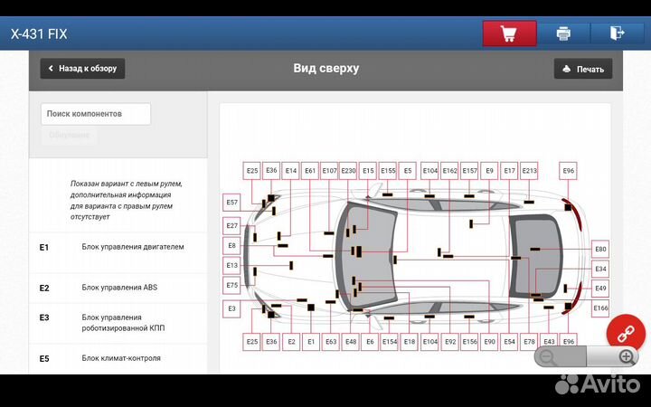Image resolution: width=651 pixels, height=407 pixels.
Task: Click the E80 component label
Action: (x=600, y=249)
